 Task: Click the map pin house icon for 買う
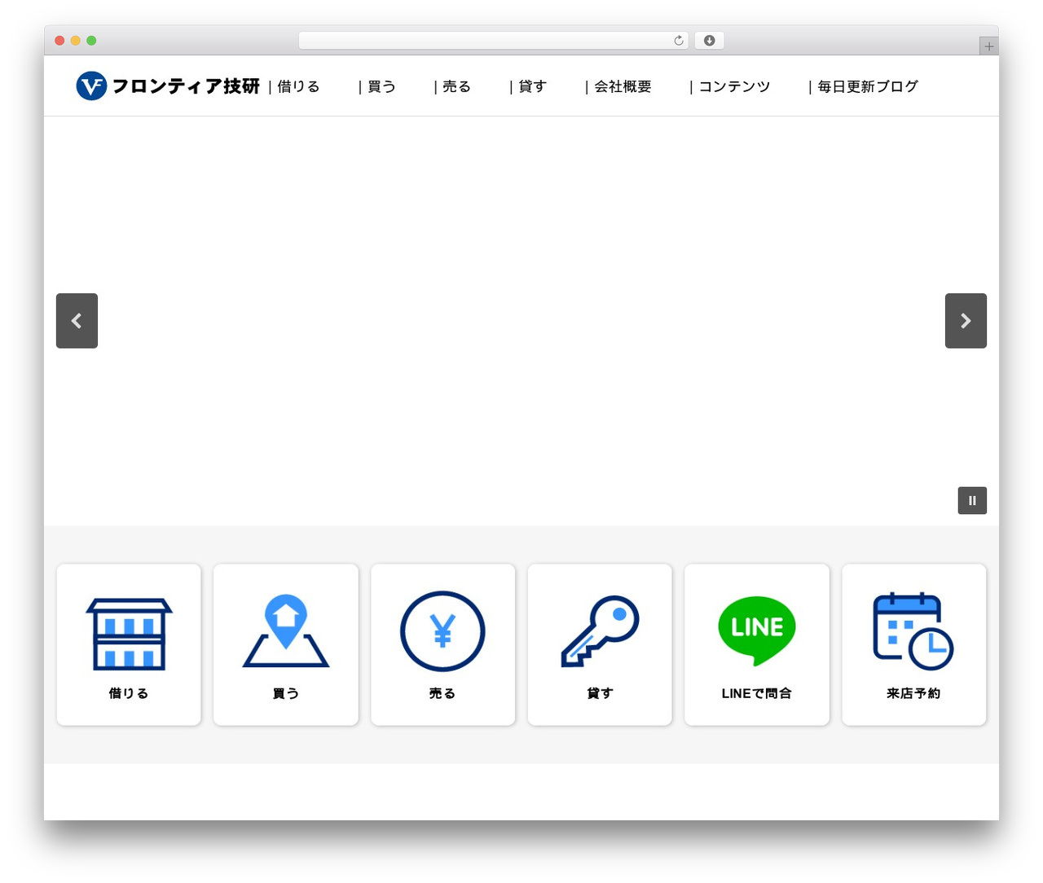[286, 631]
